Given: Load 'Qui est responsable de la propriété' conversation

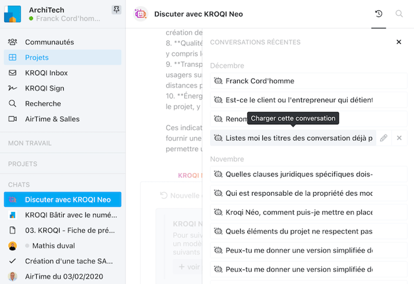Looking at the screenshot, I should coord(308,193).
